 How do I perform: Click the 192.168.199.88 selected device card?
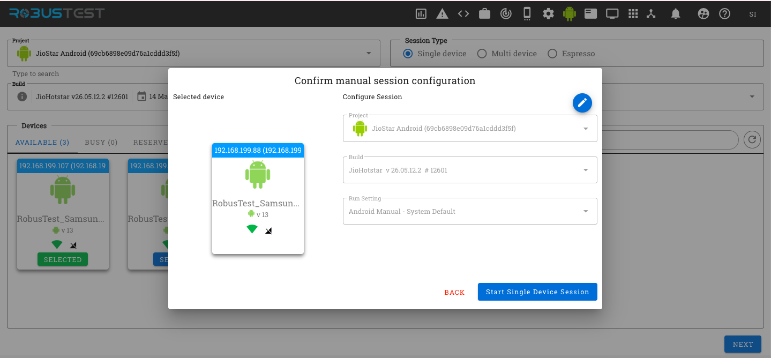(258, 198)
